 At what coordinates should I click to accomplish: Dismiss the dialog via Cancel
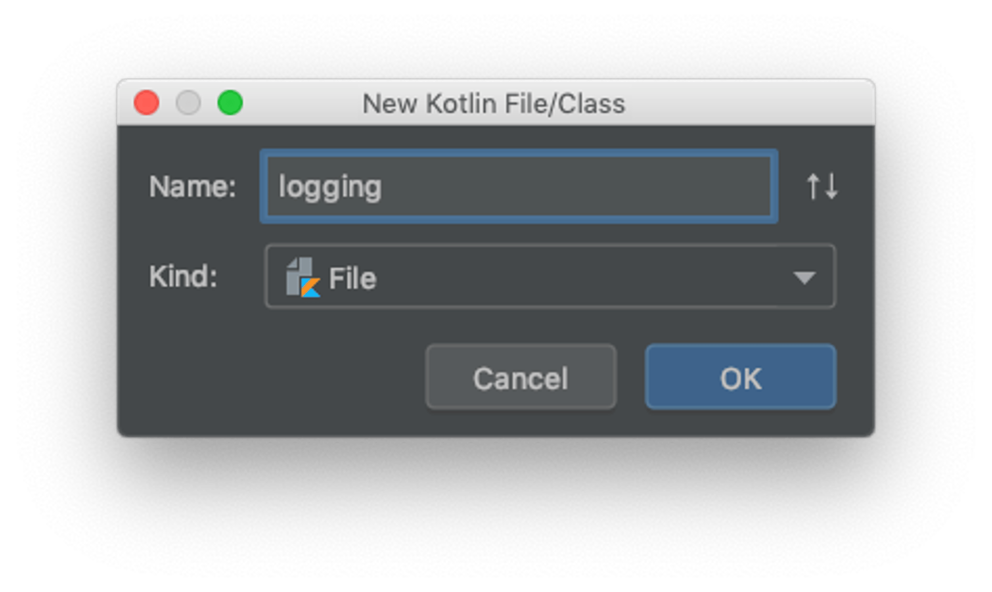tap(521, 377)
